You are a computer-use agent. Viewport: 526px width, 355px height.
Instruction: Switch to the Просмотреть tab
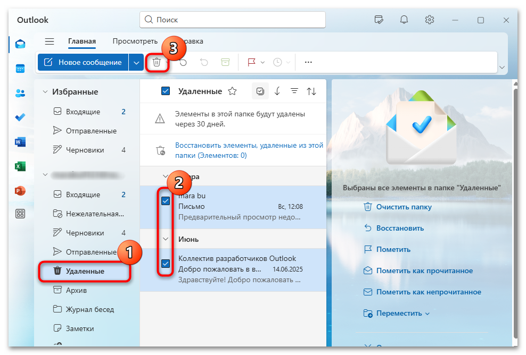pyautogui.click(x=135, y=41)
